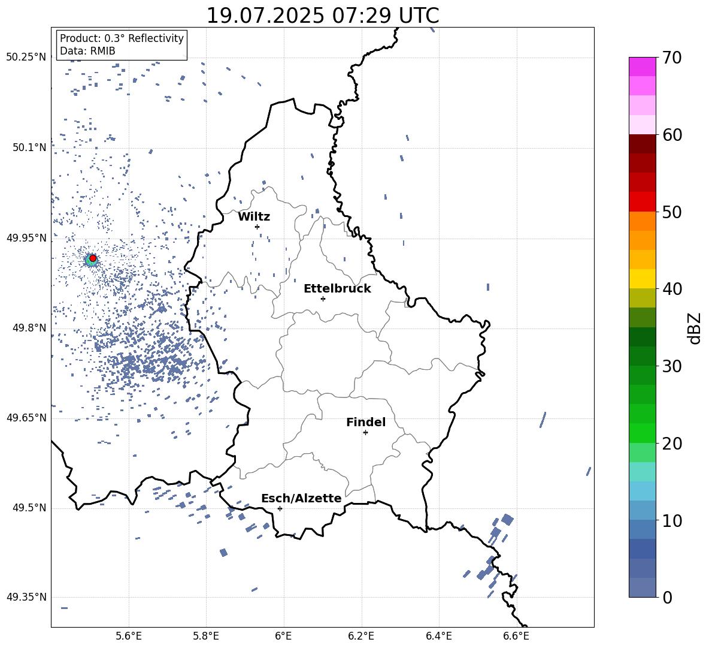The width and height of the screenshot is (709, 648).
Task: Click the 50.1°N latitude label
Action: [x=29, y=147]
